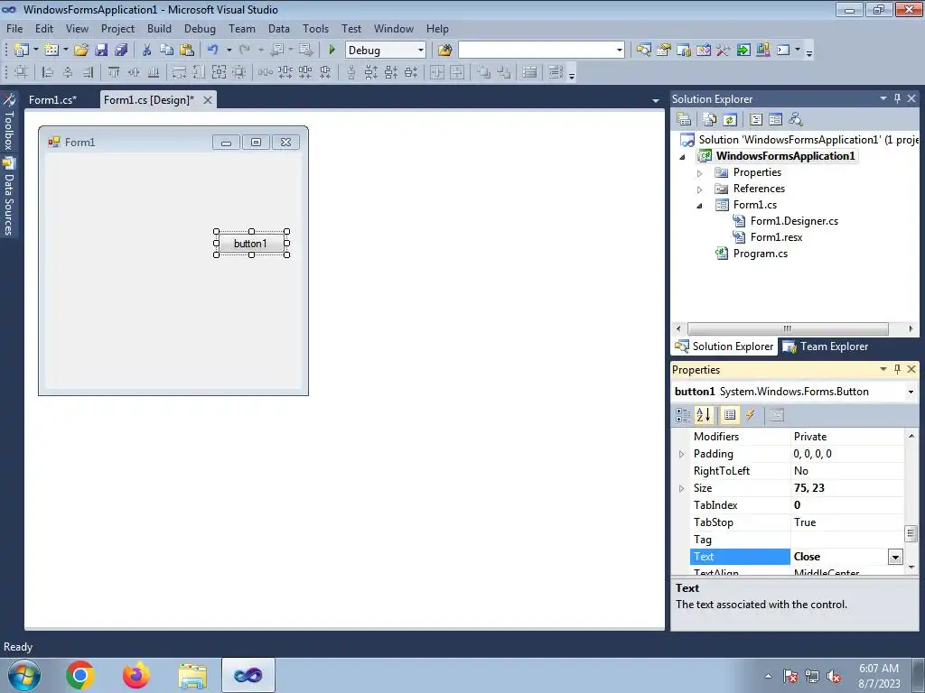925x693 pixels.
Task: Open the Build menu
Action: (x=159, y=28)
